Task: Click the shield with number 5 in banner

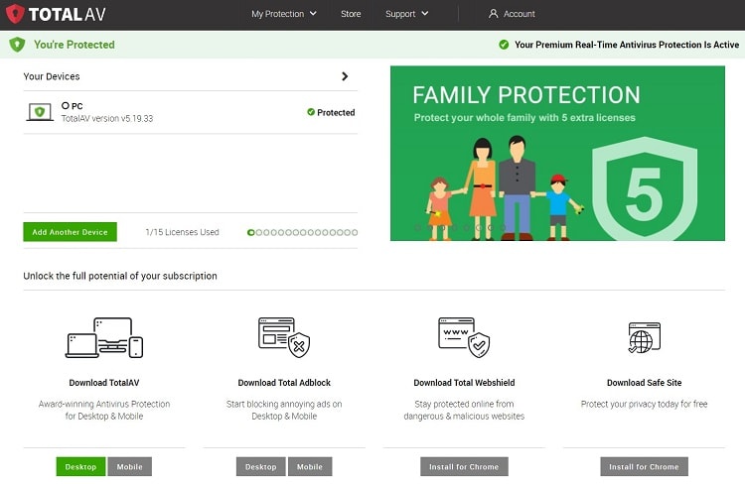Action: 645,188
